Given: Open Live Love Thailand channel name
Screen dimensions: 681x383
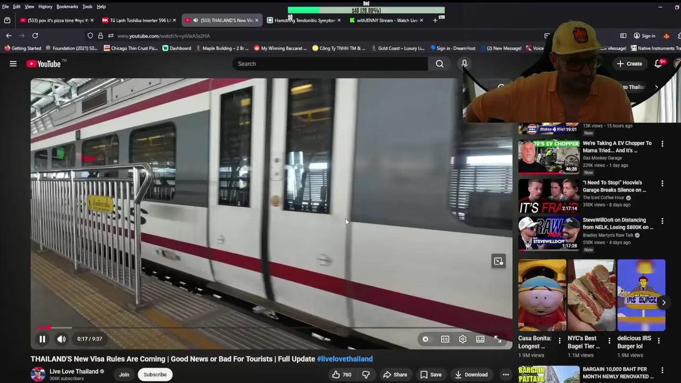Looking at the screenshot, I should pos(74,371).
